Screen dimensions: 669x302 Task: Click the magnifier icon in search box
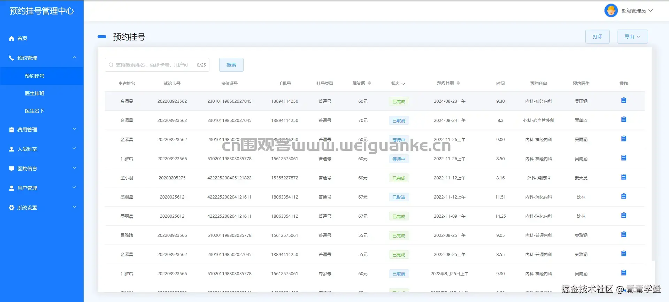coord(111,65)
